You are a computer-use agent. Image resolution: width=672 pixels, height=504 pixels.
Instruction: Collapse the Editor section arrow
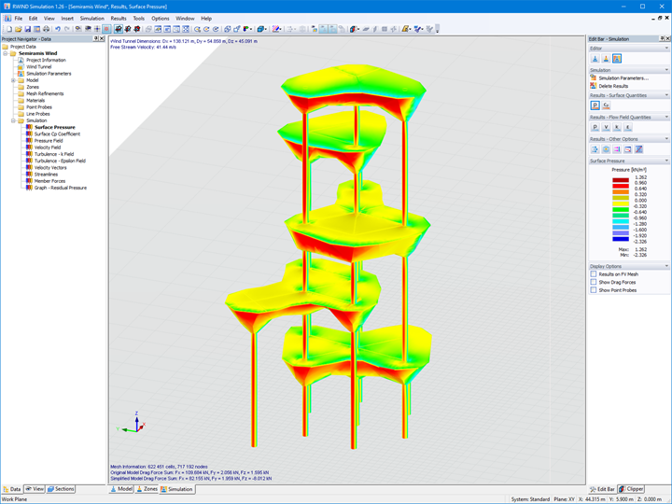666,48
